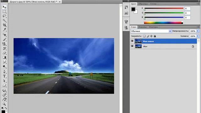Select the Pen tool

coord(4,72)
